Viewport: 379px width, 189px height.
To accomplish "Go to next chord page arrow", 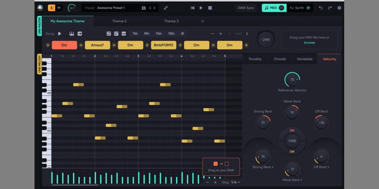I will click(247, 34).
